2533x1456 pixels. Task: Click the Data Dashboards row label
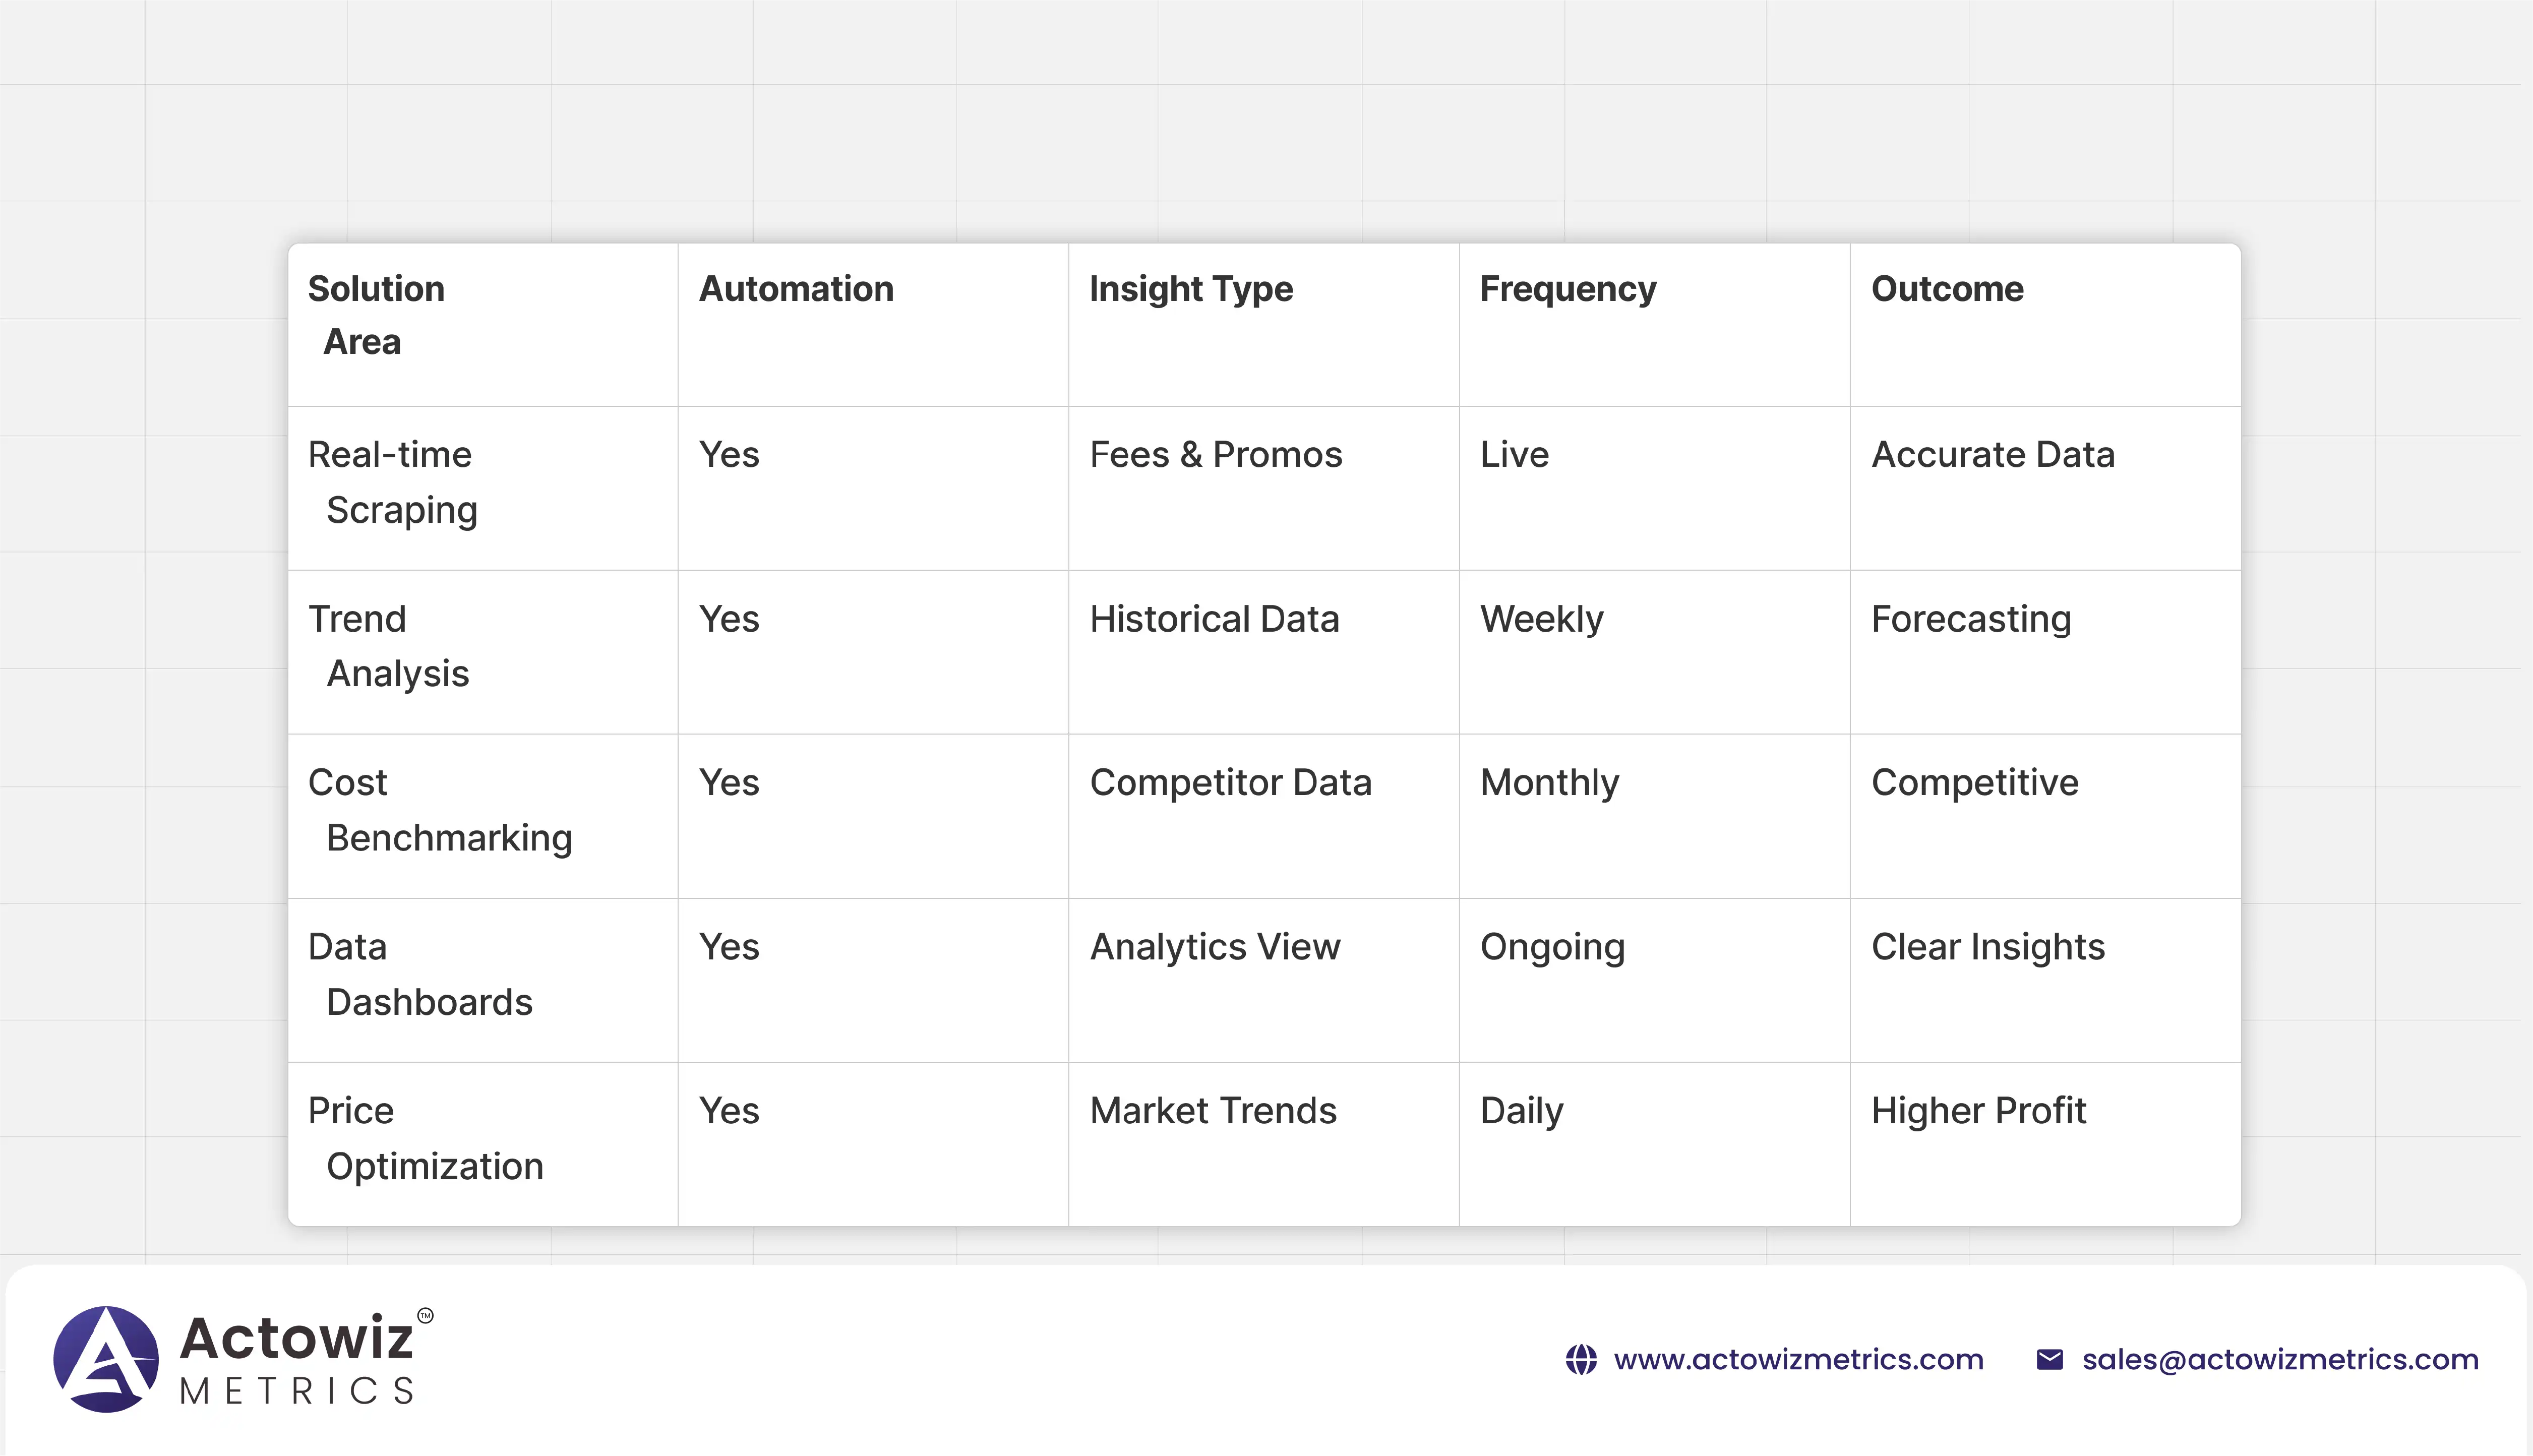420,974
